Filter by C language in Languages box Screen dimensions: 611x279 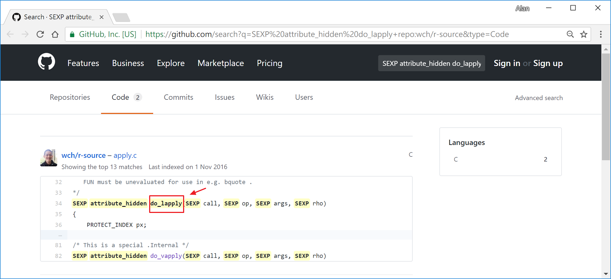point(500,159)
